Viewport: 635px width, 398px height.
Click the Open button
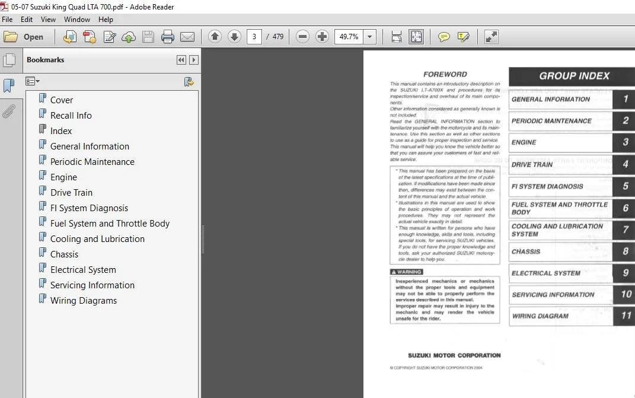pyautogui.click(x=24, y=37)
